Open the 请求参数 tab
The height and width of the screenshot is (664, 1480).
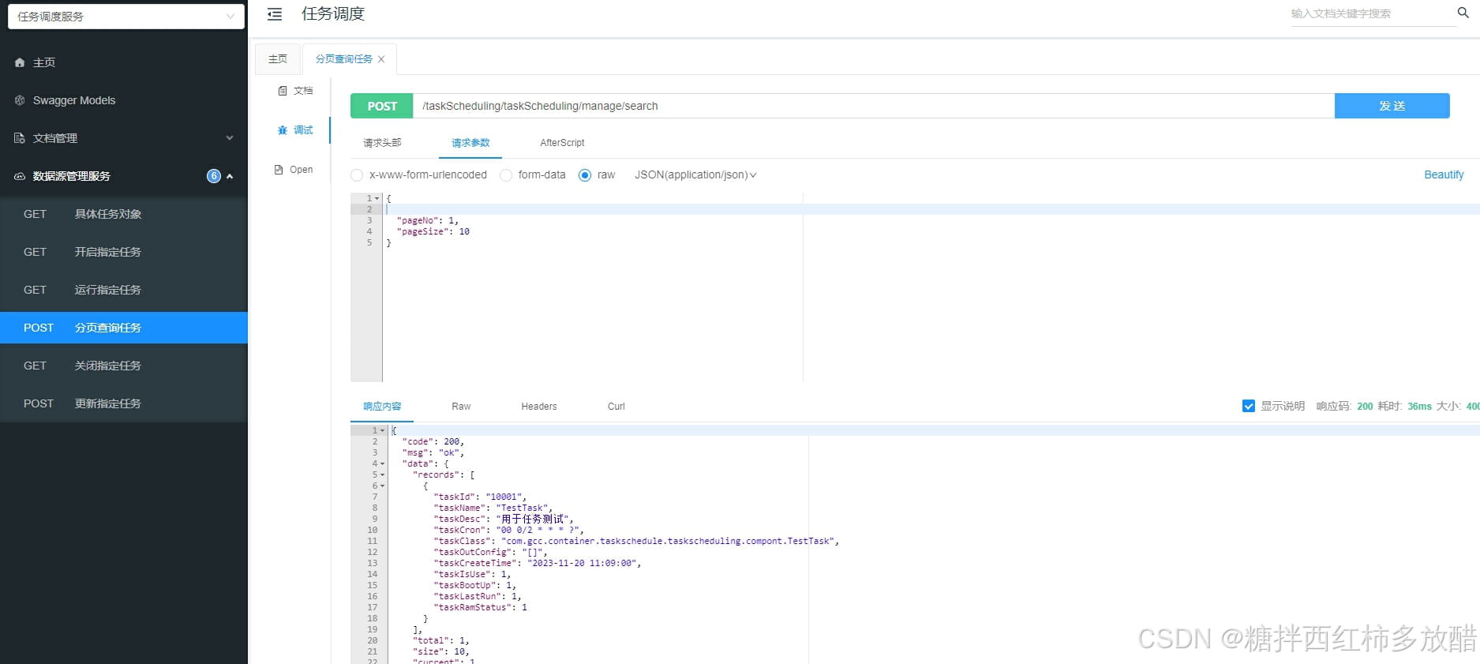(x=470, y=143)
